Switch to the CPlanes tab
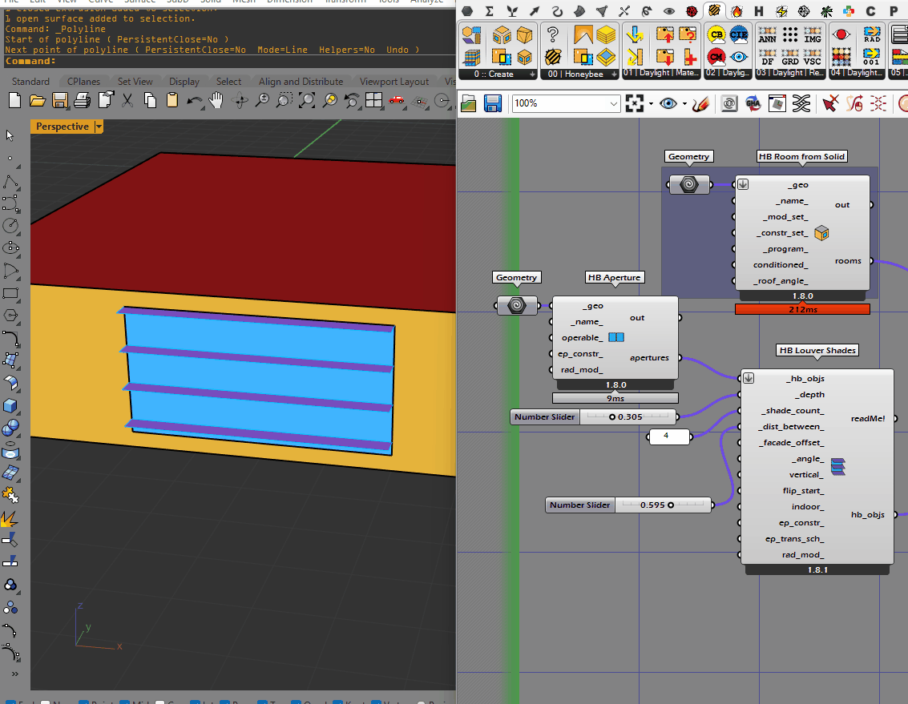 (x=83, y=82)
